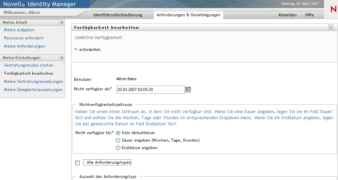The width and height of the screenshot is (338, 180).
Task: Click the date Dienstag, 20. März 2007
Action: 300,4
